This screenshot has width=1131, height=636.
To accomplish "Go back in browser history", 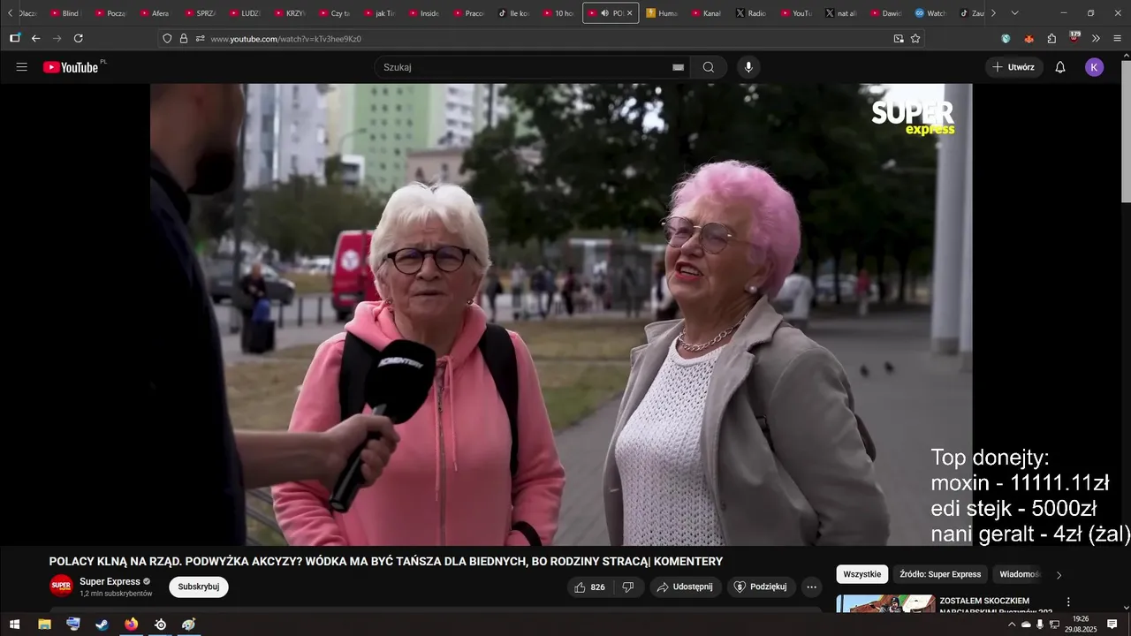I will (35, 38).
